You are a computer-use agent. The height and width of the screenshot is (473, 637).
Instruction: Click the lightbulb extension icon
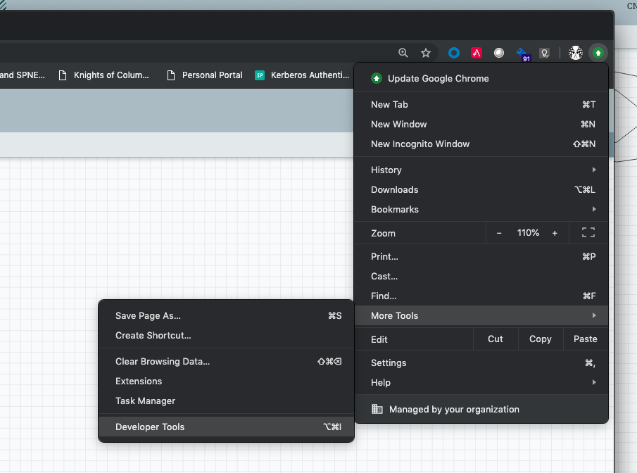point(544,52)
